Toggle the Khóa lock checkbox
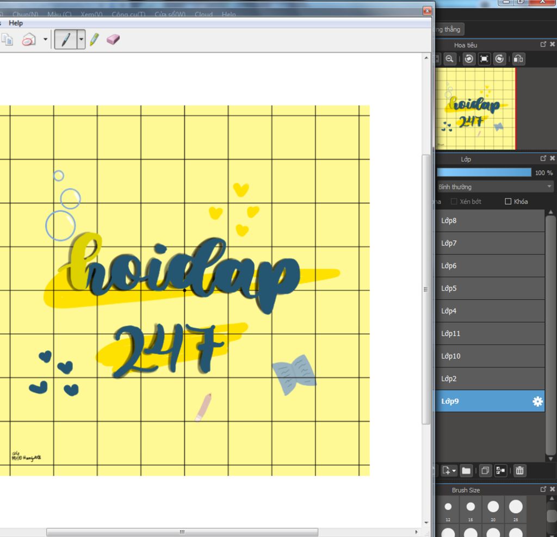Image resolution: width=557 pixels, height=537 pixels. (x=508, y=201)
